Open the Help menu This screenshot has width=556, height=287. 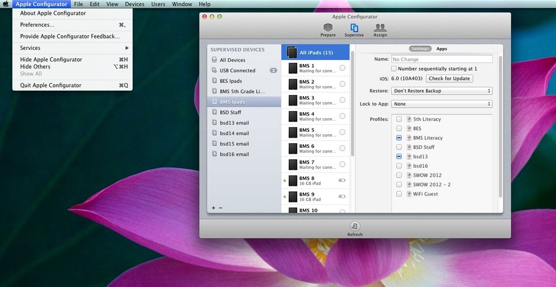click(204, 5)
